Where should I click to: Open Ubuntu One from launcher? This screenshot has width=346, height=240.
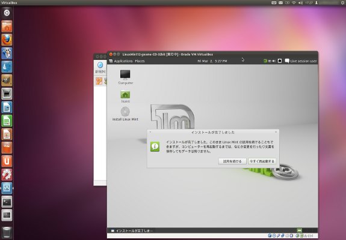[7, 161]
